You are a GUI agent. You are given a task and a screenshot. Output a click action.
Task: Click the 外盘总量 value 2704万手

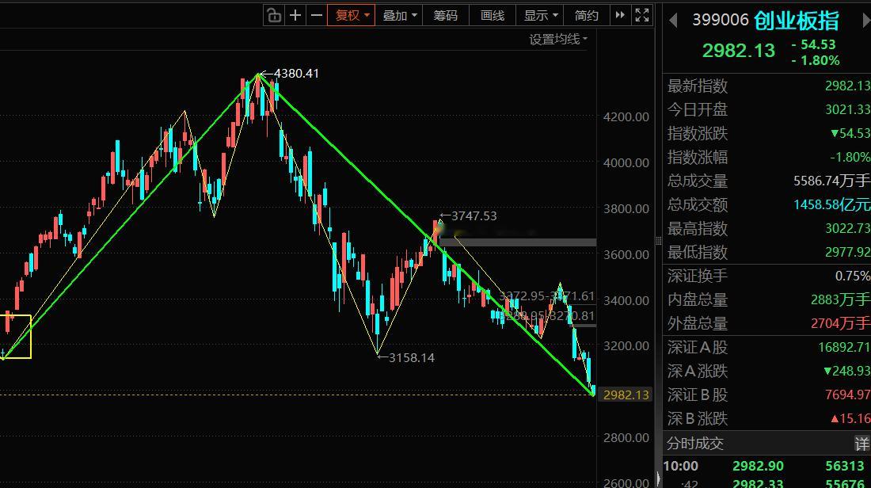(840, 323)
